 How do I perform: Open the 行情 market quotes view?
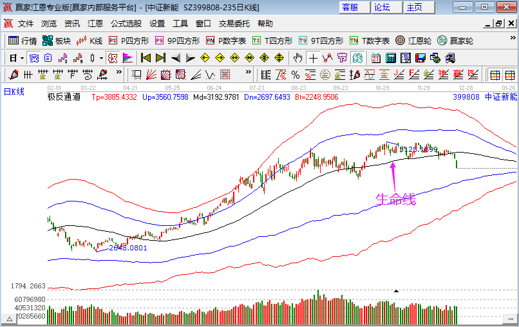tap(22, 41)
